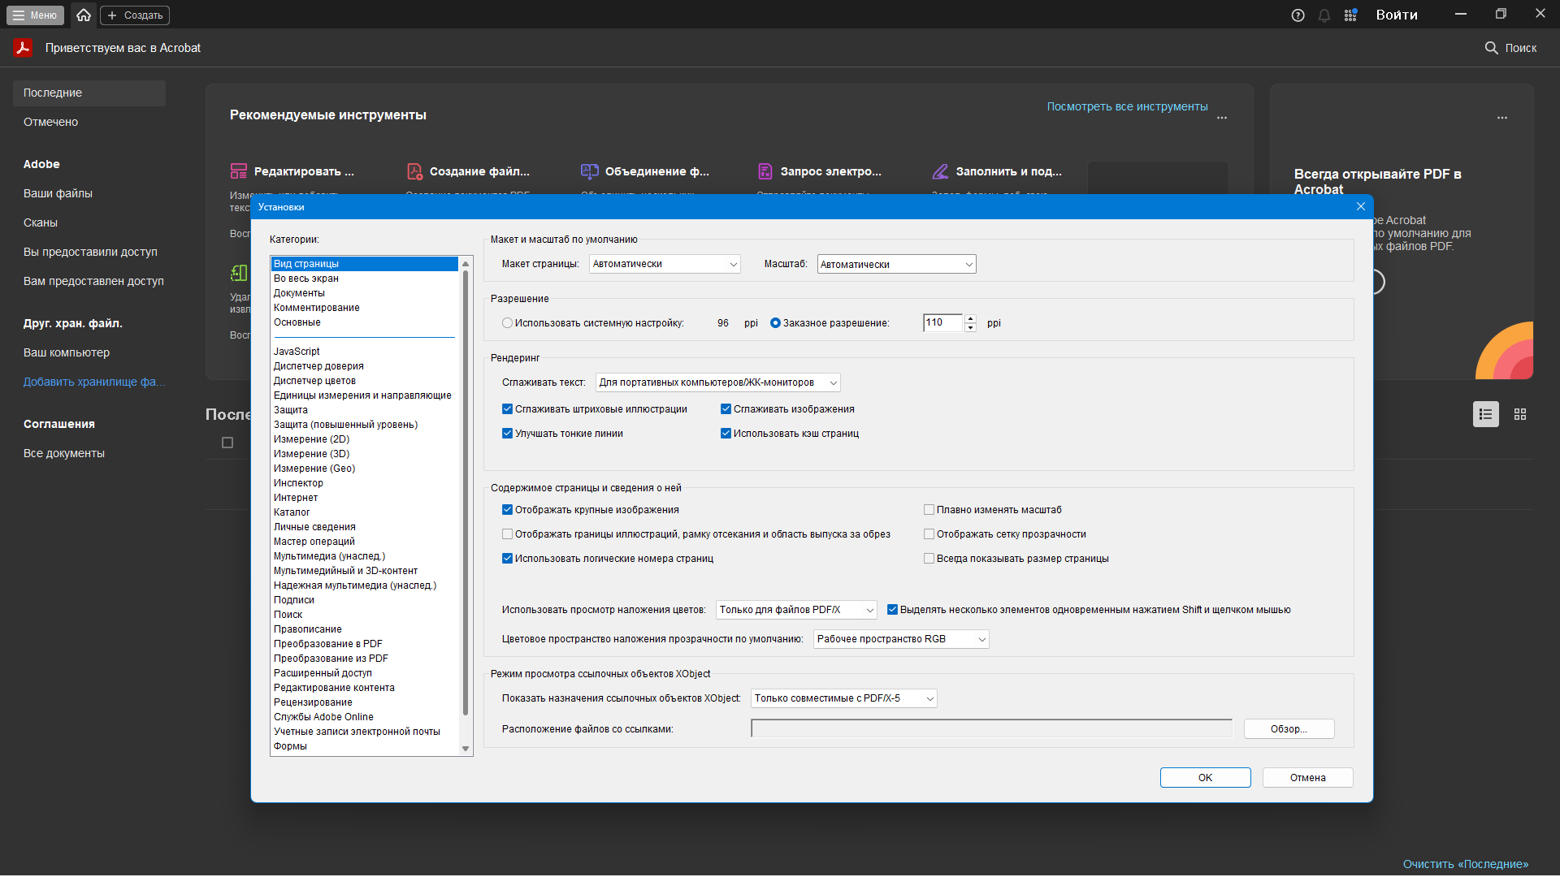Click the Fill and sign tool icon
The image size is (1560, 877).
tap(940, 171)
